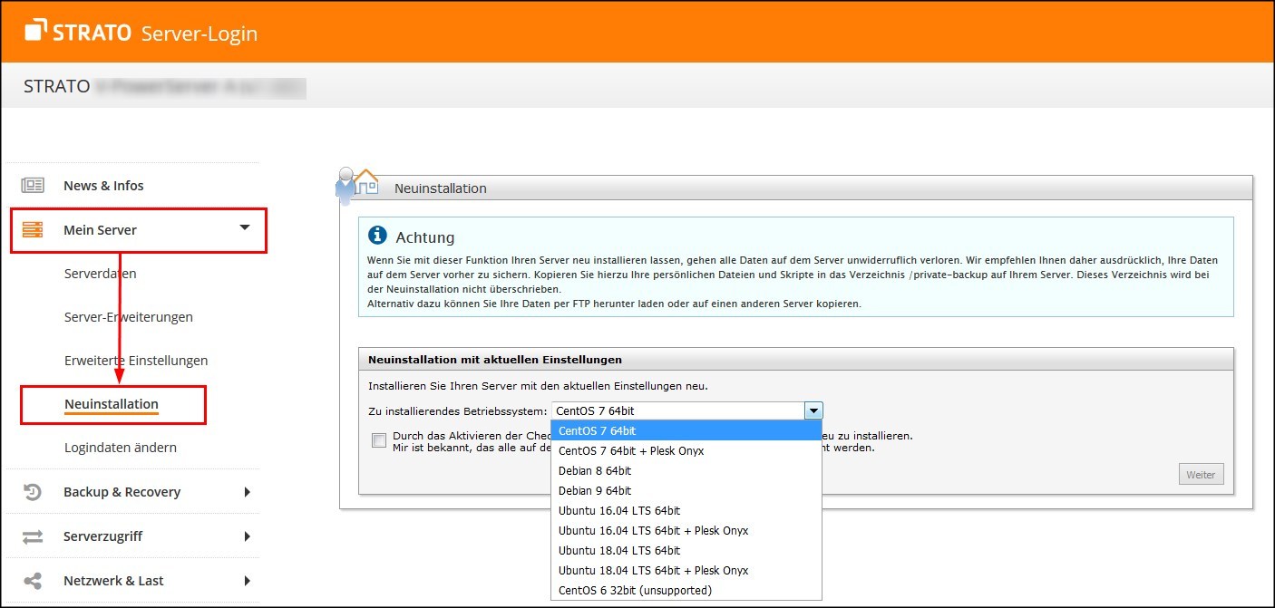Expand the Backup & Recovery submenu arrow
The height and width of the screenshot is (608, 1275).
tap(247, 492)
